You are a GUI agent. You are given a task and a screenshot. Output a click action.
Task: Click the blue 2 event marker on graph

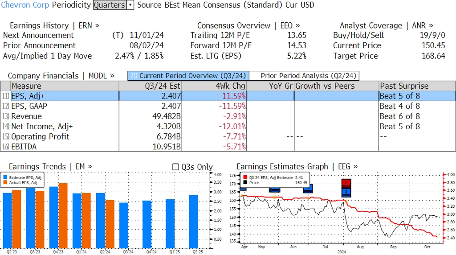[x=346, y=192]
